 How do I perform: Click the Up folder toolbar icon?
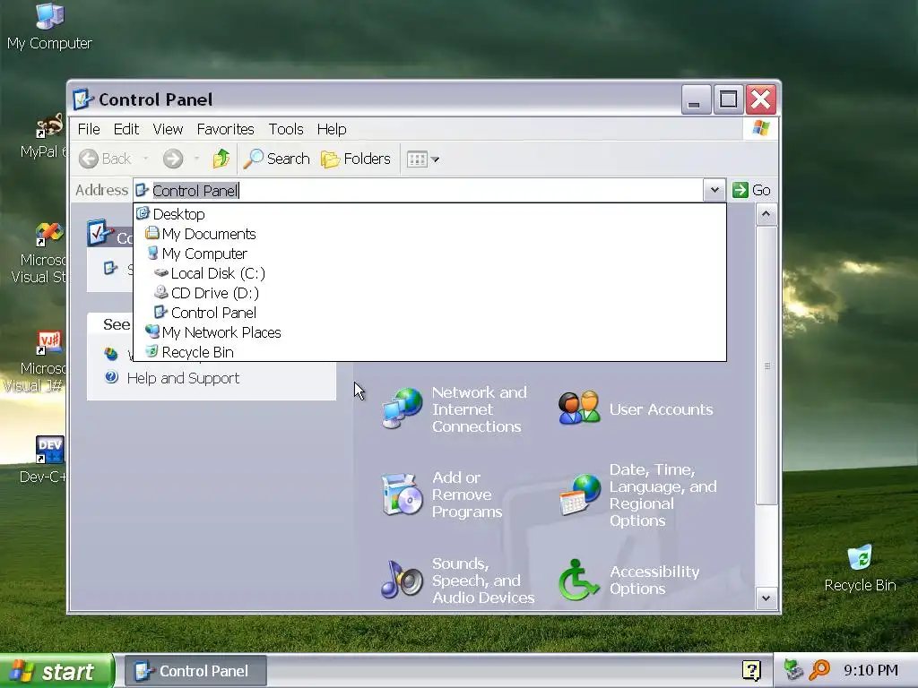pos(221,159)
